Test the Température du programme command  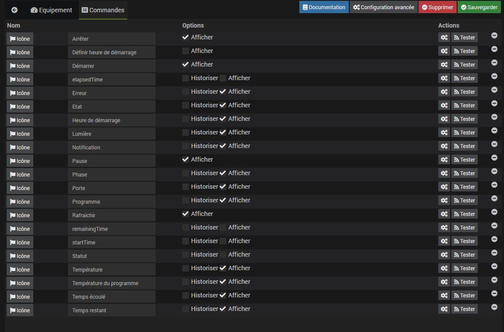(465, 282)
